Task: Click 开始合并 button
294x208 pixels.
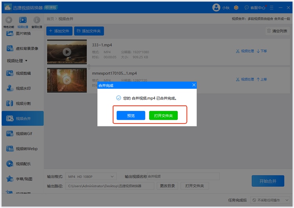Action: 268,181
